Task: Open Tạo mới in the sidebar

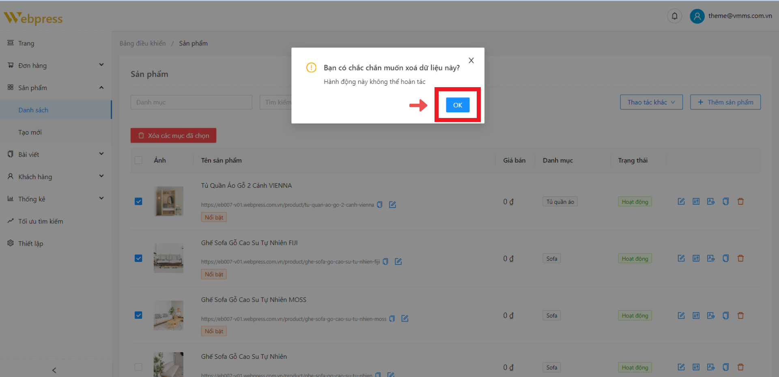Action: (30, 132)
